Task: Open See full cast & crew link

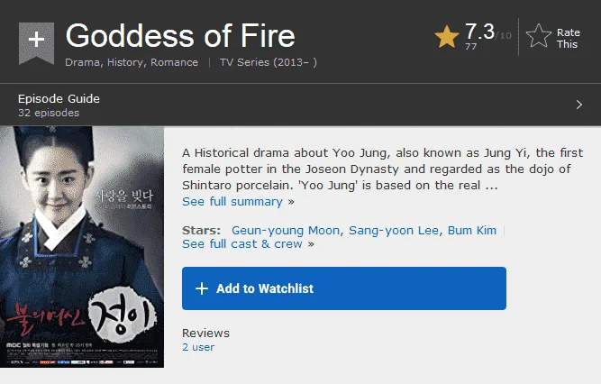Action: pos(248,244)
